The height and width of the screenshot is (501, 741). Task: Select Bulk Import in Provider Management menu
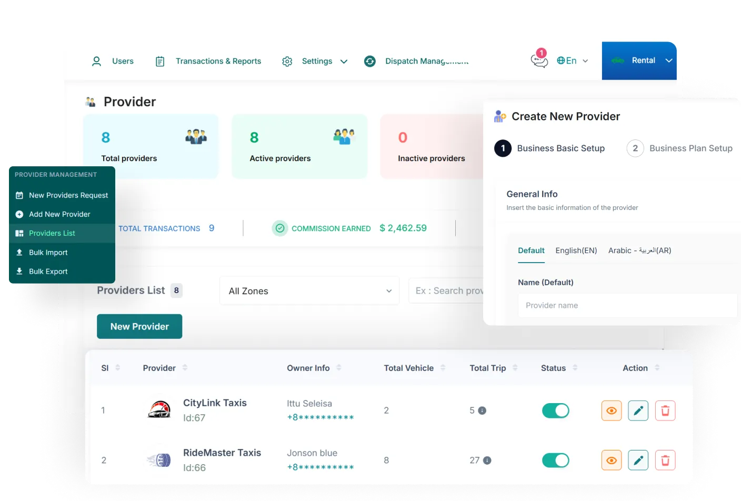coord(48,253)
